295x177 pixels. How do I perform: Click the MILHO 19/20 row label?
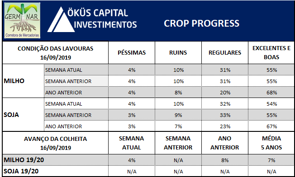coord(24,160)
